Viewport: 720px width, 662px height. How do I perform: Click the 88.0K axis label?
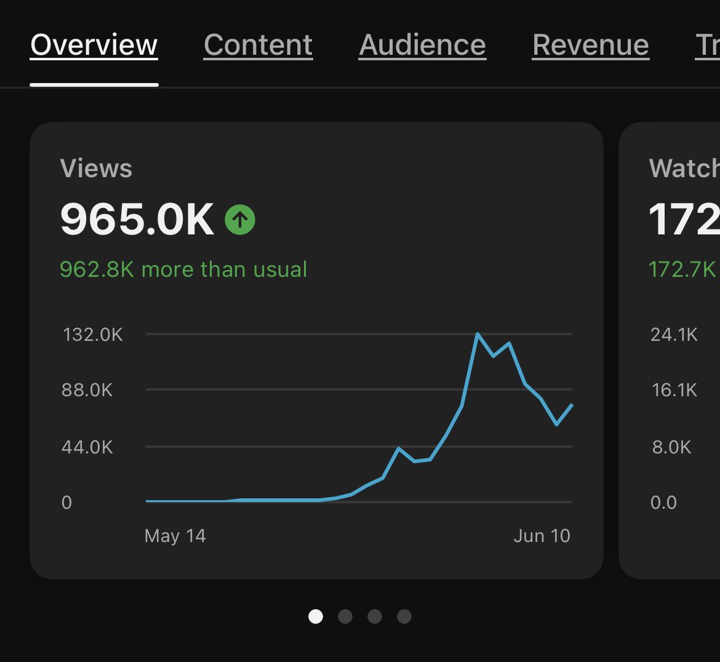pos(87,390)
